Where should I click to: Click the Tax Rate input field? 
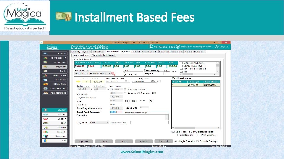pyautogui.click(x=144, y=101)
